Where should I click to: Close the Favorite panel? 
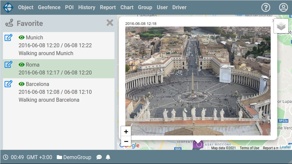(110, 23)
